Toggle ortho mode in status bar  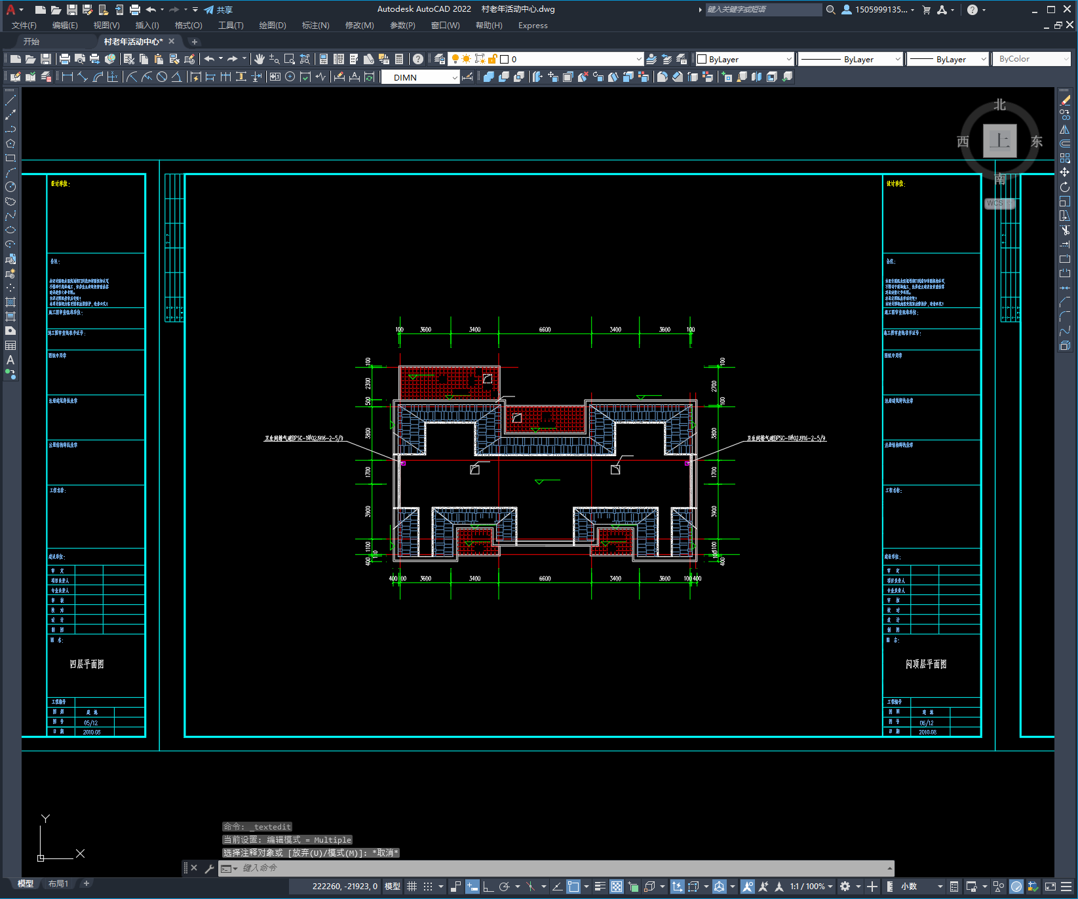488,887
